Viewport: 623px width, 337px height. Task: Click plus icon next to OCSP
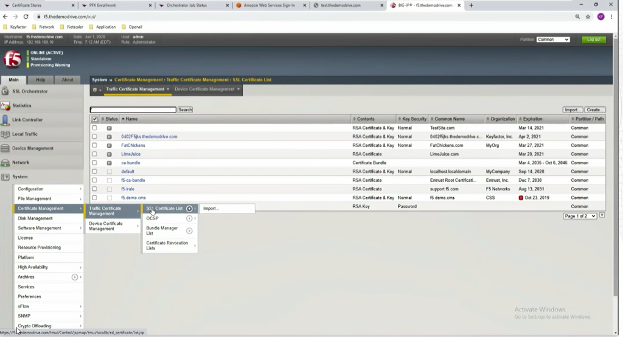(x=190, y=218)
